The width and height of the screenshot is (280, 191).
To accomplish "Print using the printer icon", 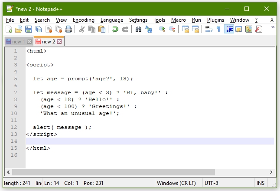I will tap(68, 29).
